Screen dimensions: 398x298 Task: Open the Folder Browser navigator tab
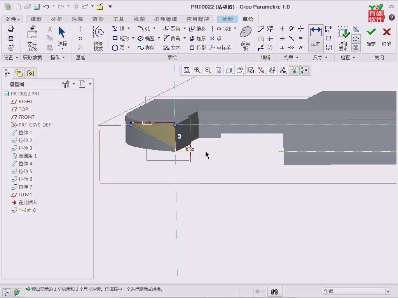[19, 73]
